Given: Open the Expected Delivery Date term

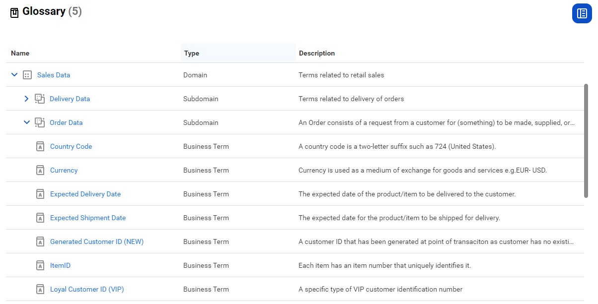Looking at the screenshot, I should coord(85,194).
